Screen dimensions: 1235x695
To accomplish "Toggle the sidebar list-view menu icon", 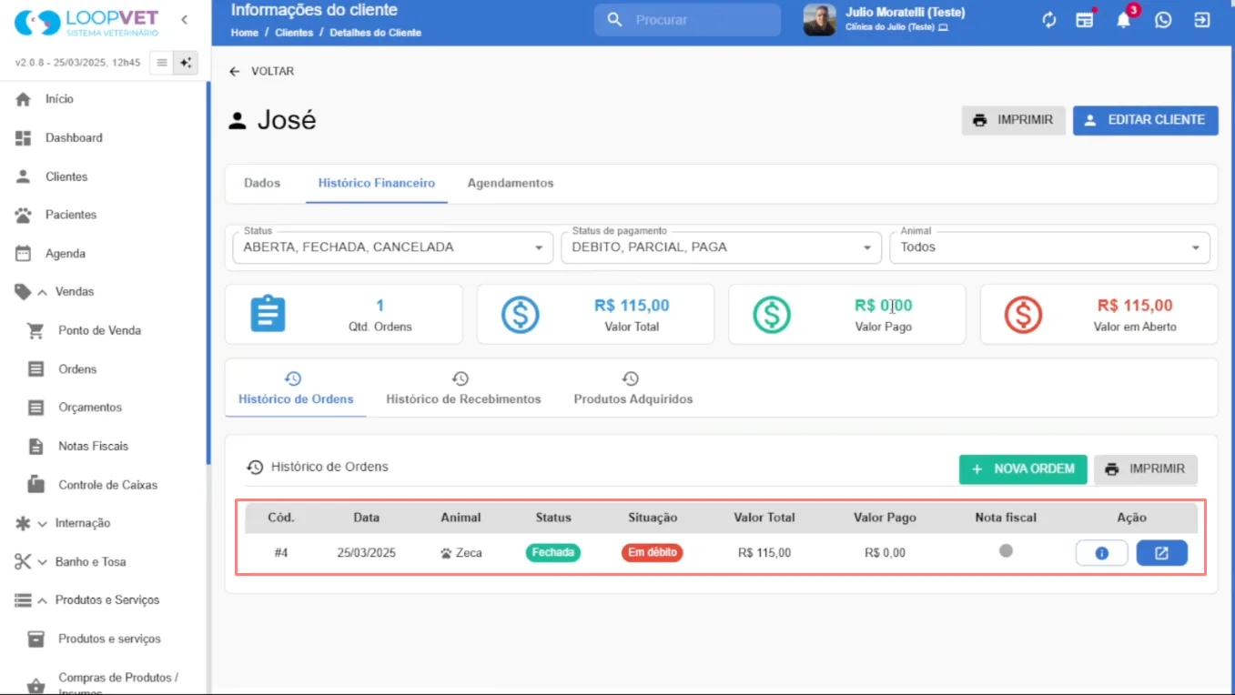I will point(162,63).
